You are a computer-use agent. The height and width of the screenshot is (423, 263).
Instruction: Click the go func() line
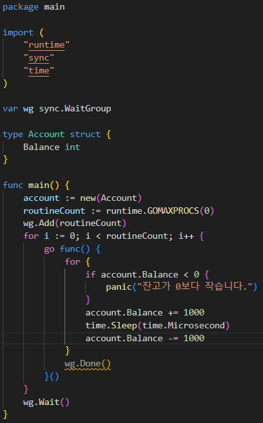click(x=72, y=249)
